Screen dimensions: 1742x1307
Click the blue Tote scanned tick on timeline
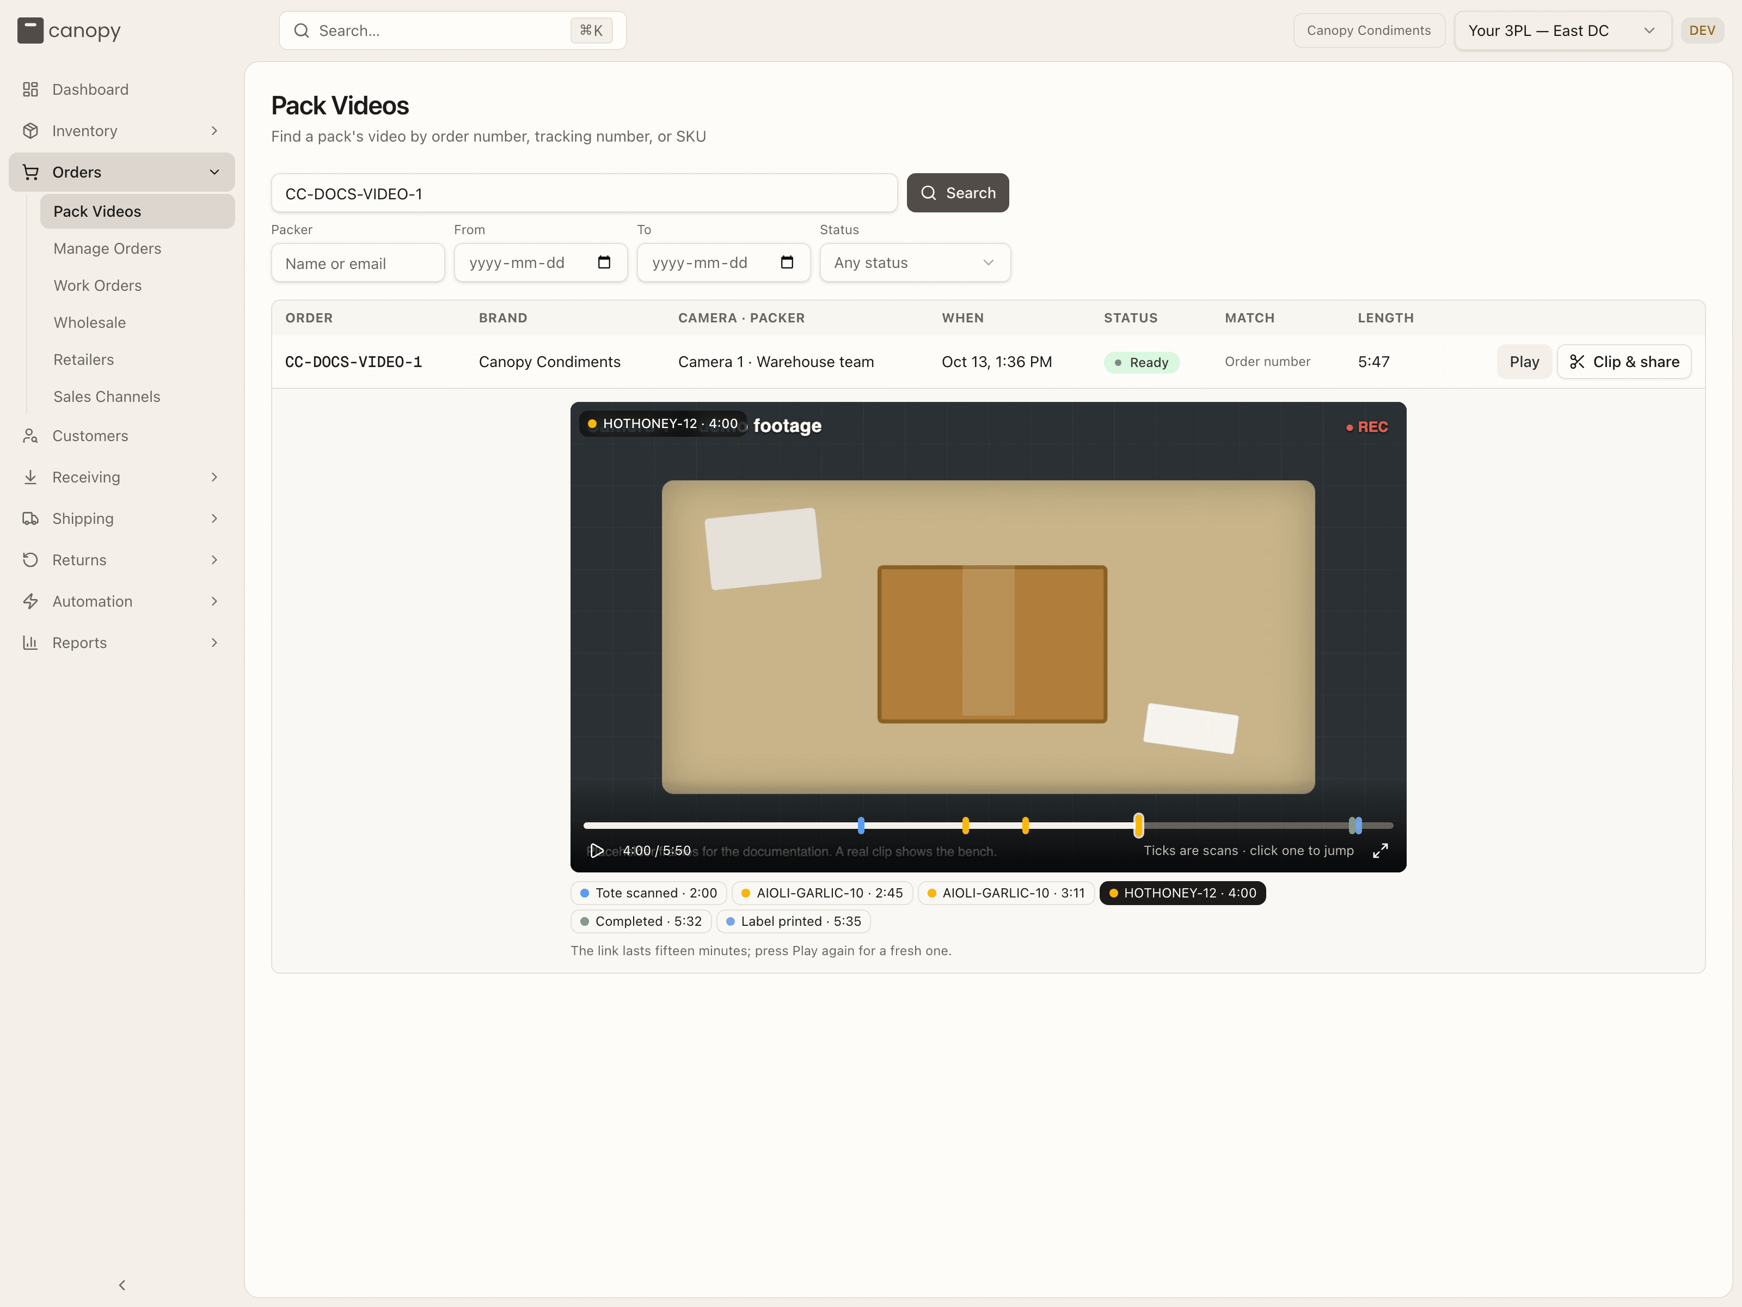coord(861,825)
